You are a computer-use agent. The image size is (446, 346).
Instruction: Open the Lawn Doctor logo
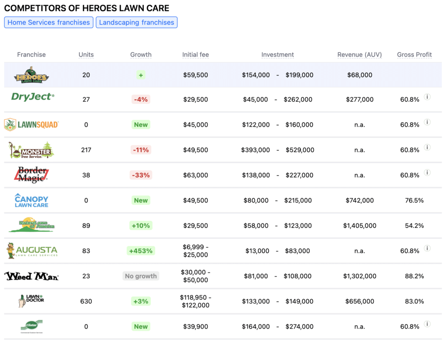pos(31,301)
